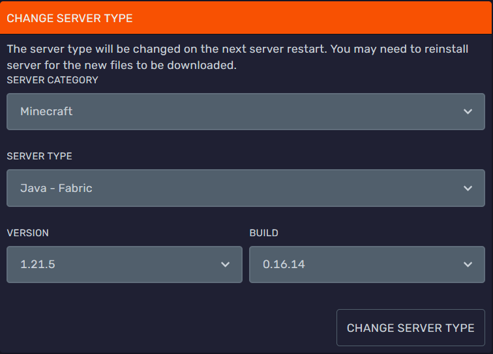Click the chevron arrow beside 0.16.14
493x354 pixels.
point(468,264)
